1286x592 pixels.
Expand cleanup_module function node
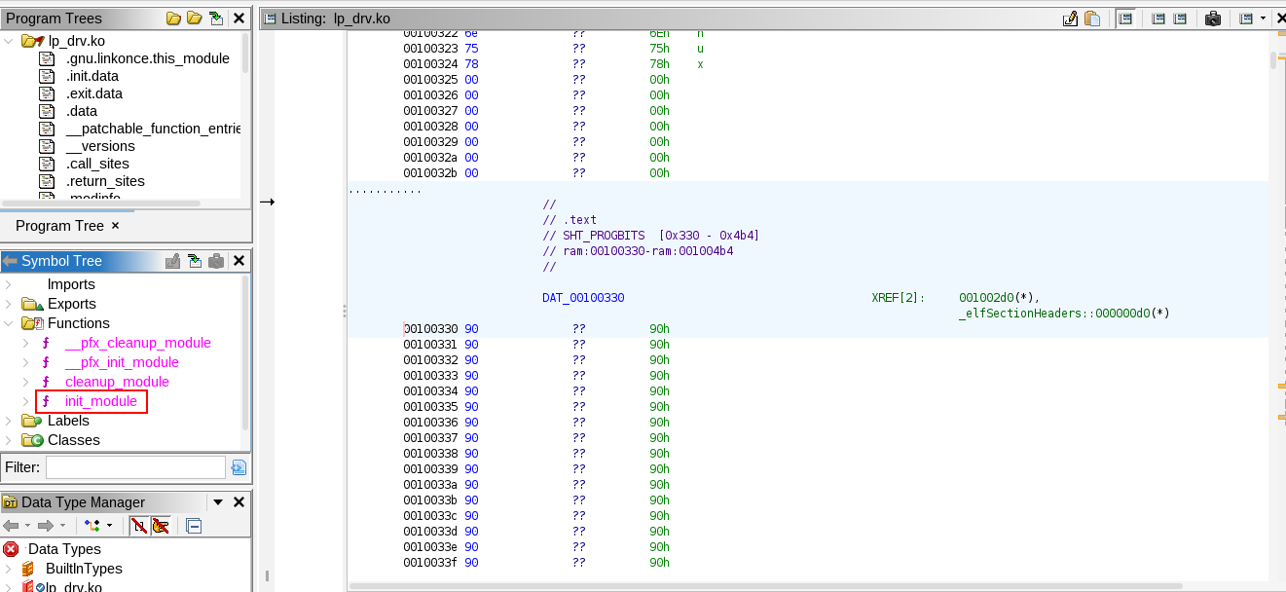26,382
